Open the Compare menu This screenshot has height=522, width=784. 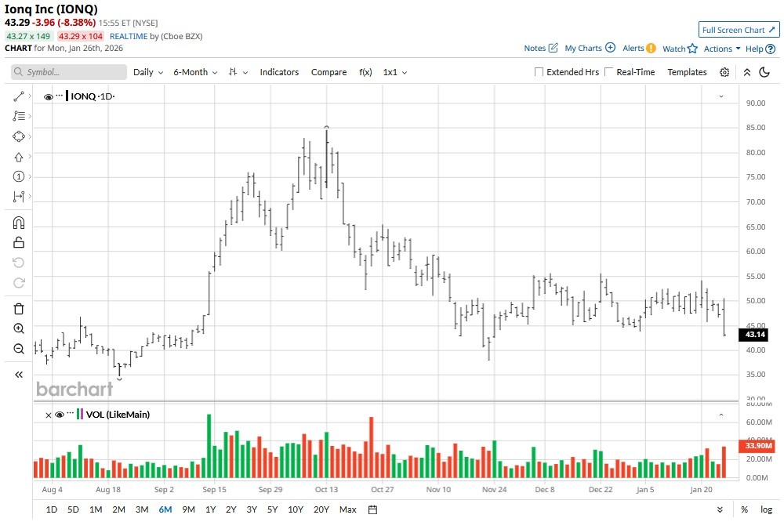click(328, 72)
